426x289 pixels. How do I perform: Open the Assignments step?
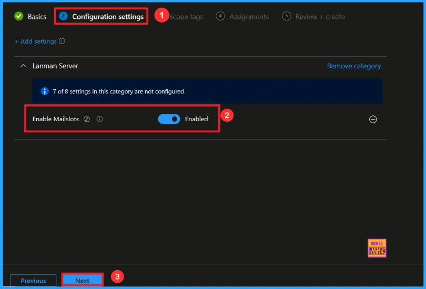coord(249,17)
